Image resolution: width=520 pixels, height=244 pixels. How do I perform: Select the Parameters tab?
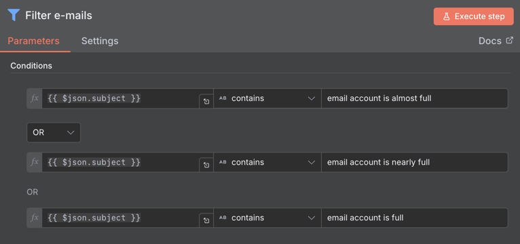tap(33, 41)
